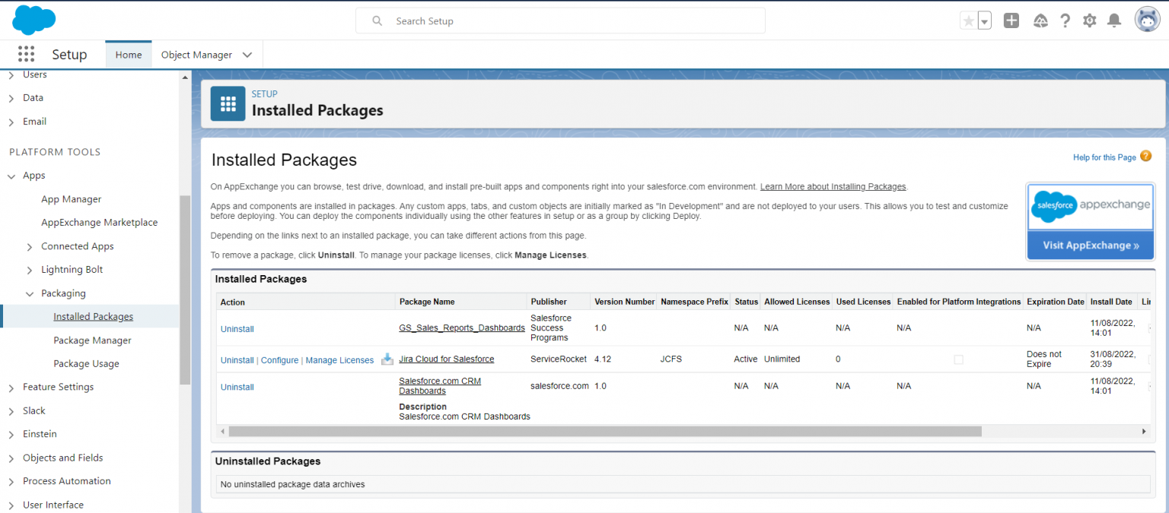Click the table's horizontal scrollbar

[604, 432]
